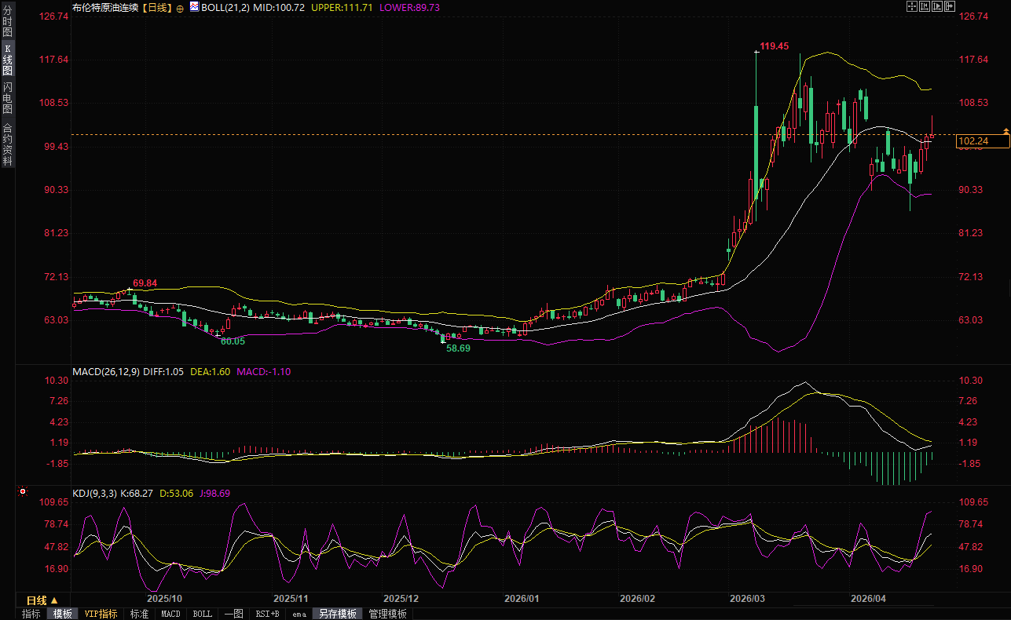The width and height of the screenshot is (1011, 620).
Task: Open the 合约资料 sidebar tab
Action: click(x=7, y=144)
